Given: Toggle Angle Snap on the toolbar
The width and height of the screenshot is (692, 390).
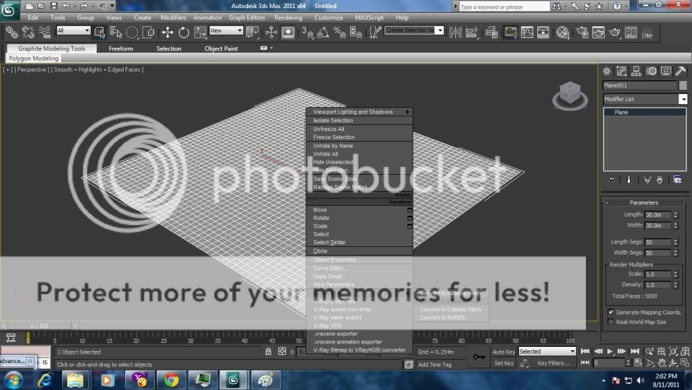Looking at the screenshot, I should tap(323, 32).
